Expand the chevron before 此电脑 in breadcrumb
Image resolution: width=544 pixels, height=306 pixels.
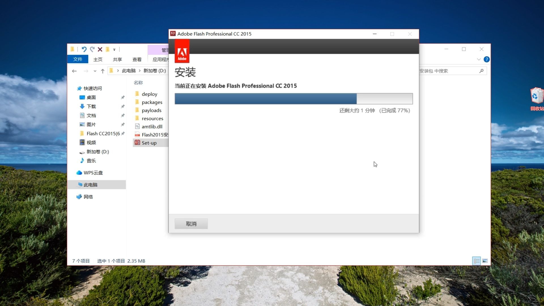tap(118, 71)
